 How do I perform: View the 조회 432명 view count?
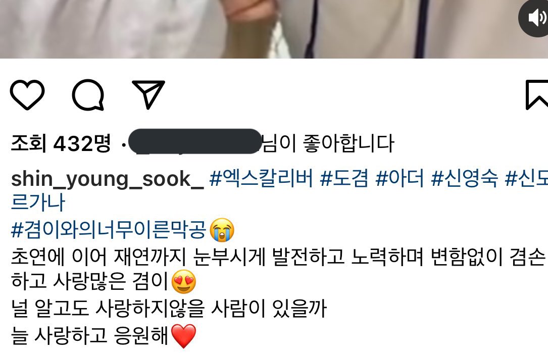(x=61, y=143)
